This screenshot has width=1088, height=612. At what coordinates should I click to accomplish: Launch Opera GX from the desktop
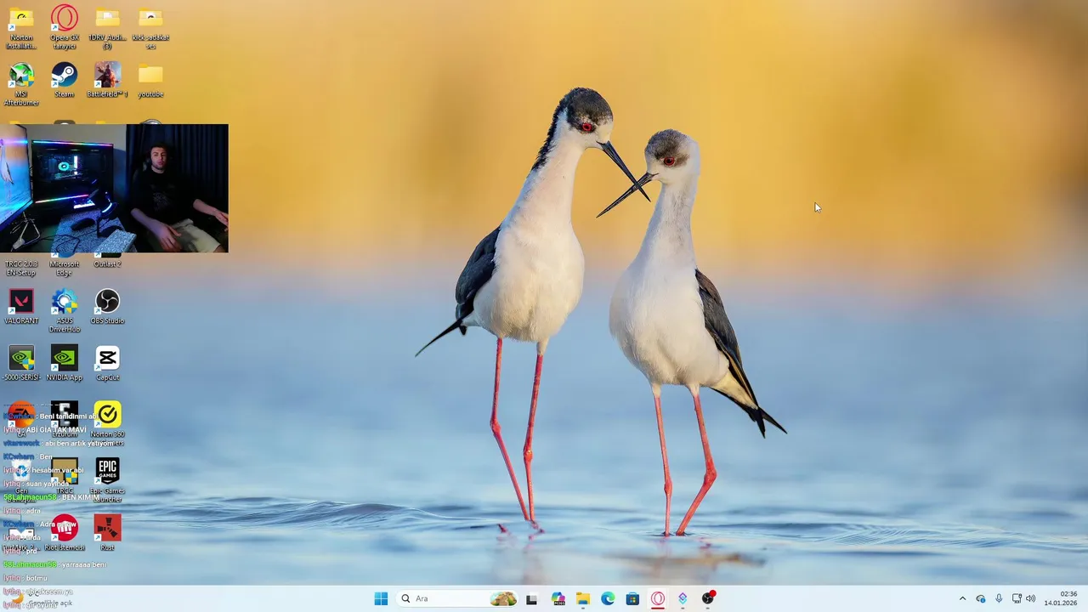(65, 27)
